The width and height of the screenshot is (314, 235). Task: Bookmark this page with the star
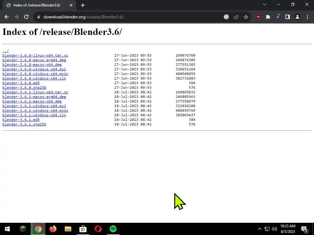[246, 17]
